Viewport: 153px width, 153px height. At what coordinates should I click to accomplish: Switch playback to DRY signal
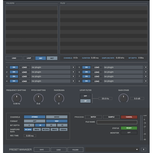pyautogui.click(x=40, y=58)
